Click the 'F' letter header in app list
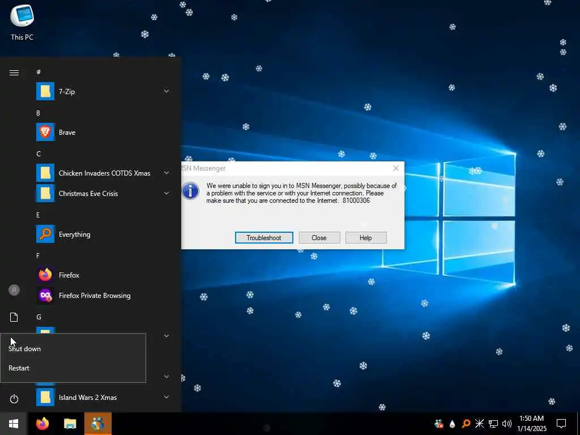This screenshot has width=580, height=435. pos(38,255)
